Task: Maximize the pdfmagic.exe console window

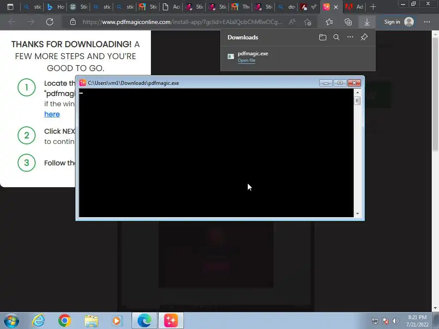Action: coord(340,83)
